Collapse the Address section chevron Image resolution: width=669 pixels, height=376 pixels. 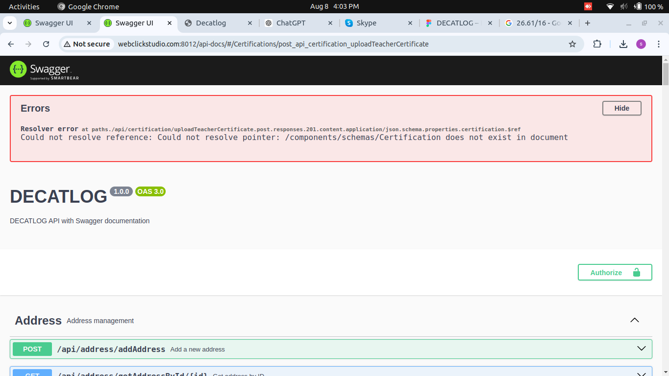pos(635,320)
